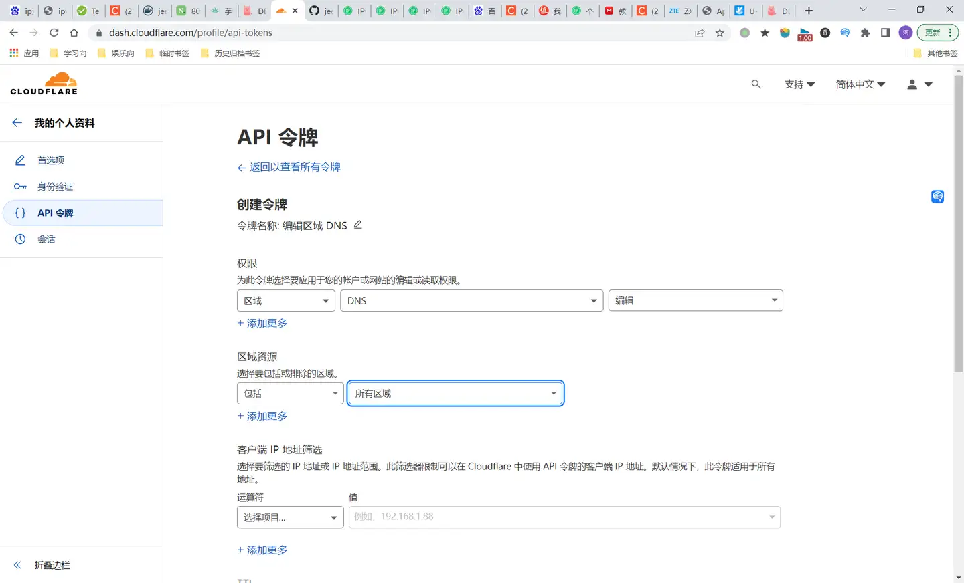Open the colorful shield extension
Image resolution: width=964 pixels, height=583 pixels.
click(785, 33)
